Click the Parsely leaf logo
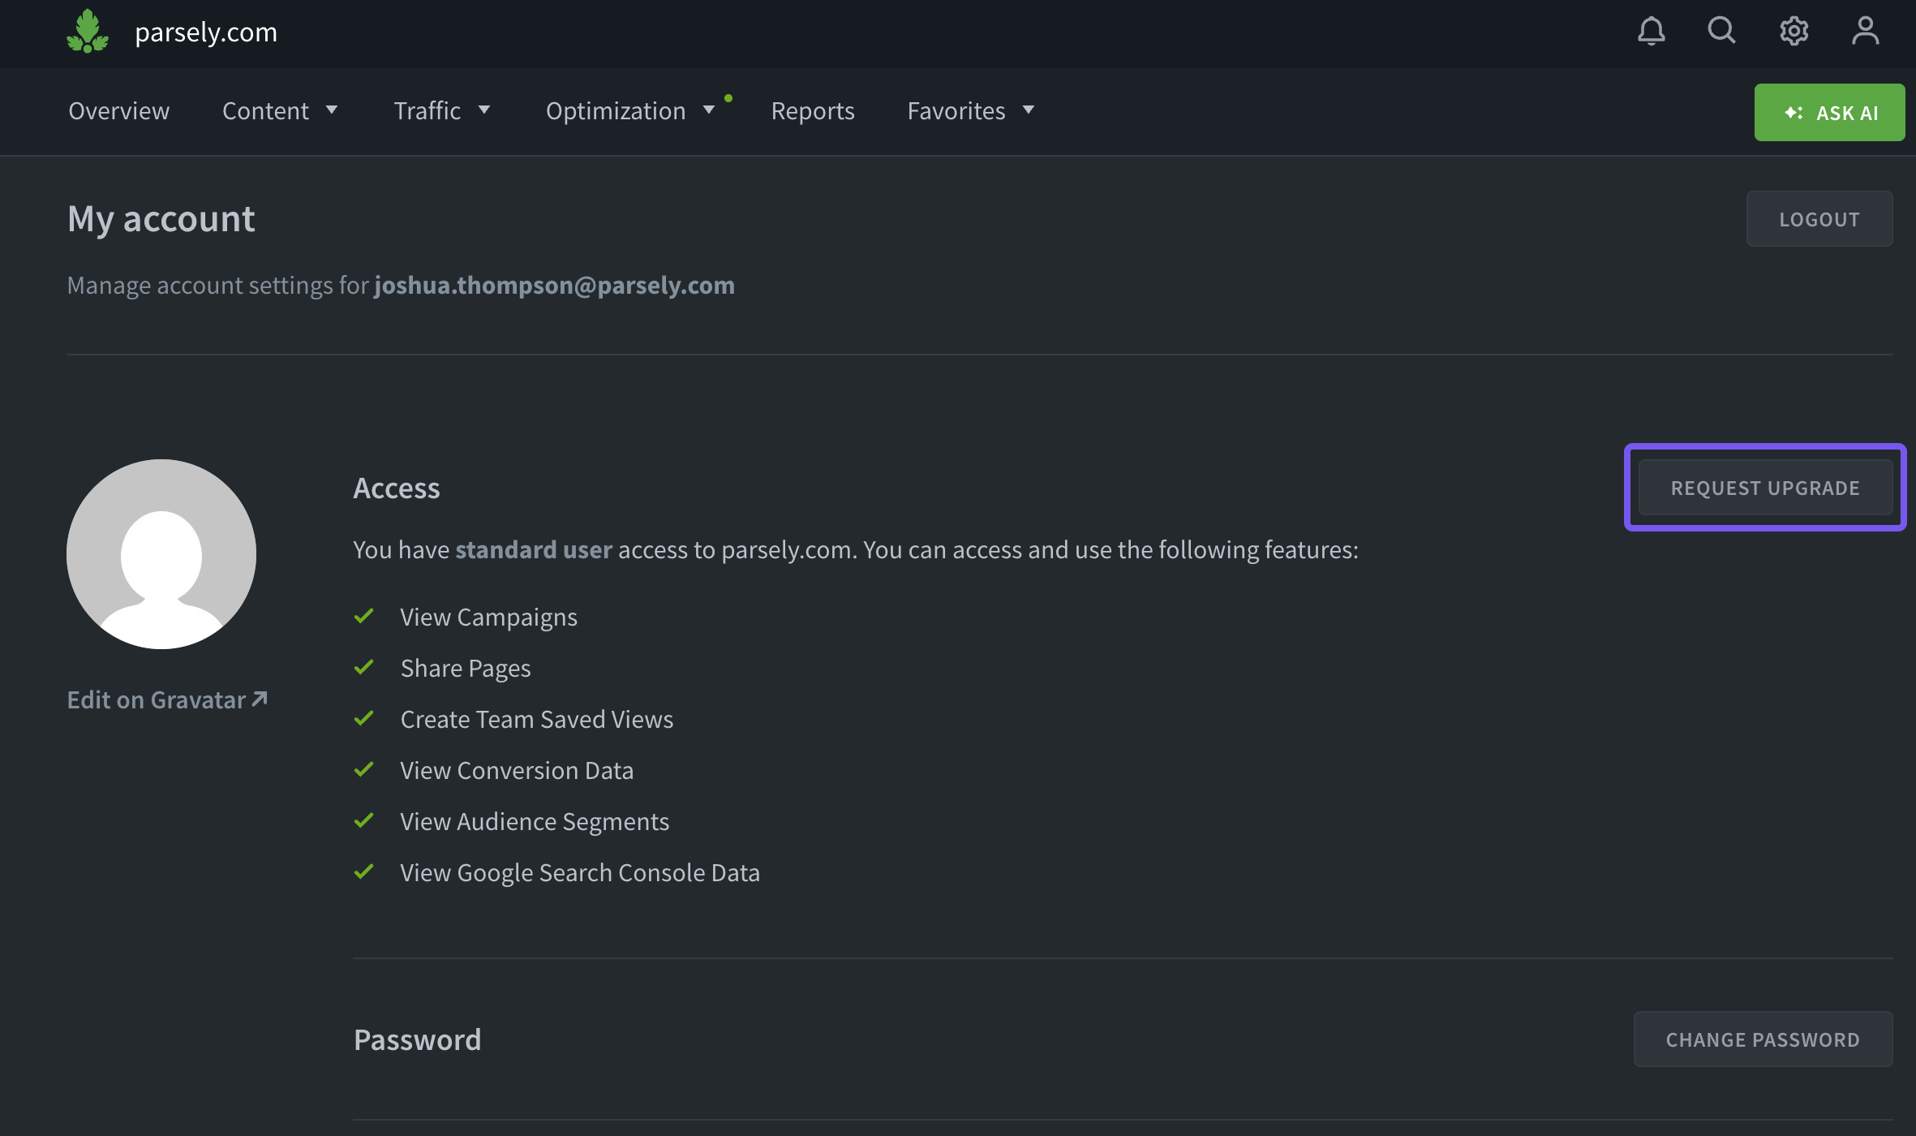The height and width of the screenshot is (1136, 1916). coord(88,32)
